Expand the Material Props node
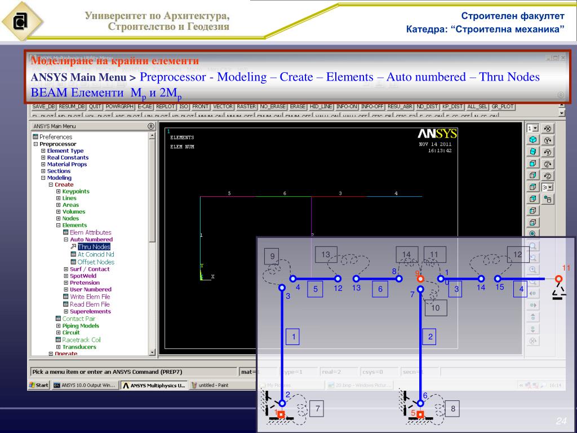Screen dimensions: 577x433 (x=43, y=164)
